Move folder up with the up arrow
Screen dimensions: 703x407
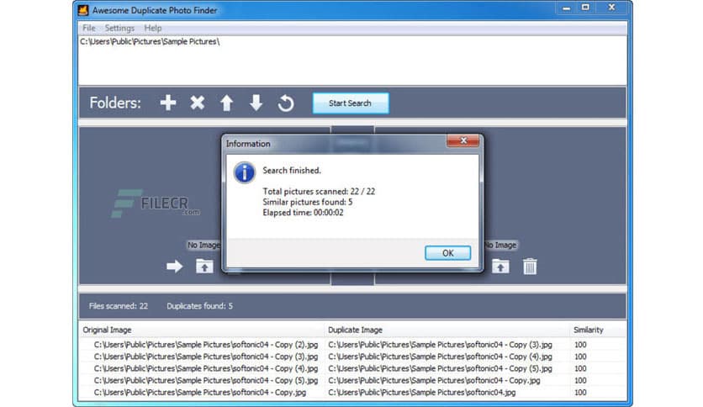pyautogui.click(x=226, y=103)
